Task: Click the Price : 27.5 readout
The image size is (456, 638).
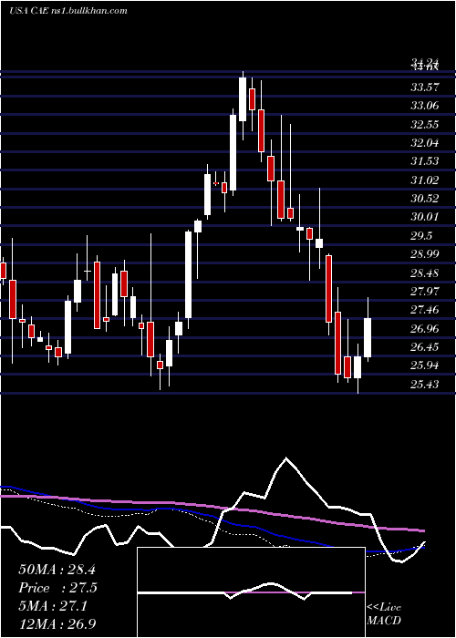Action: 58,588
